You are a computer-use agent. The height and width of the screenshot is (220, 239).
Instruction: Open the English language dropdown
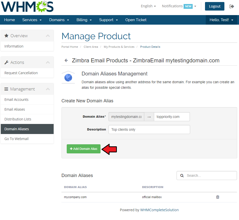click(x=148, y=6)
